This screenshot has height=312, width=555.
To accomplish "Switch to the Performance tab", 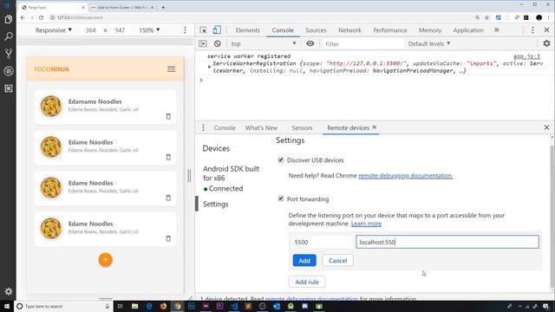I will tap(390, 30).
